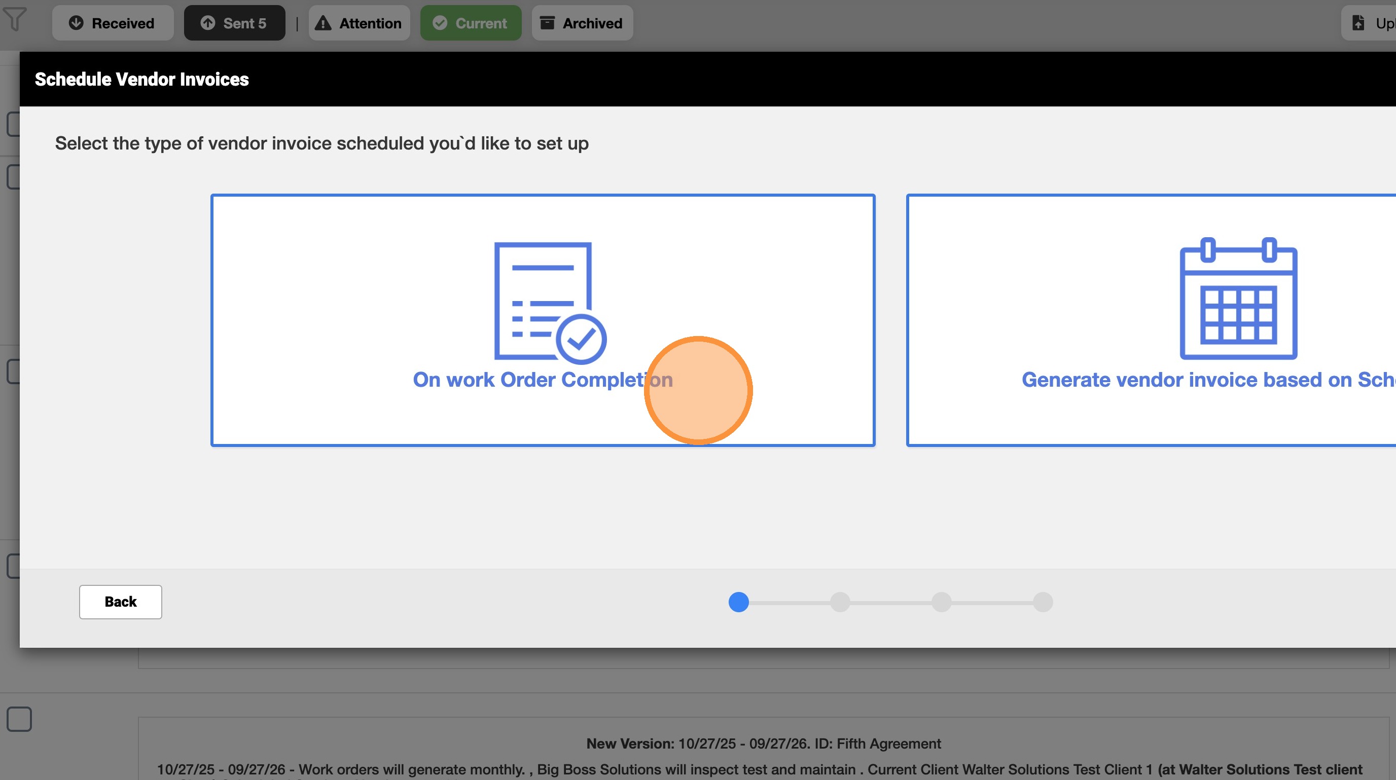Click the calendar schedule icon
Image resolution: width=1396 pixels, height=780 pixels.
pos(1238,299)
